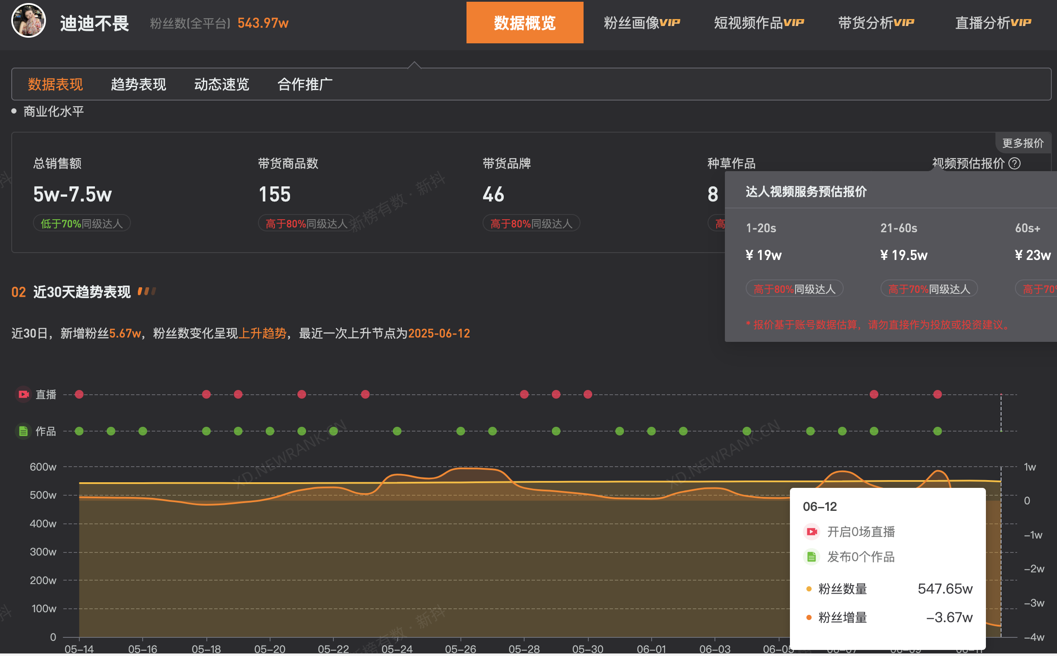
Task: Select 动态速览 sub-tab
Action: [222, 84]
